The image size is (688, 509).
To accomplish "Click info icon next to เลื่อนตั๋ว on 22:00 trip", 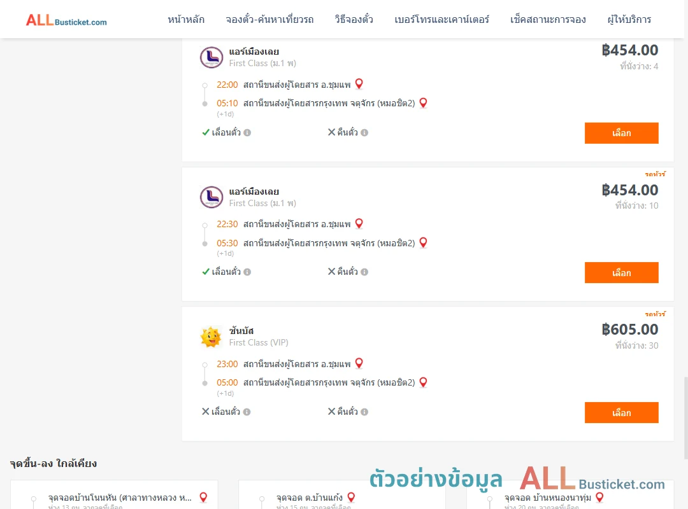I will (x=247, y=132).
